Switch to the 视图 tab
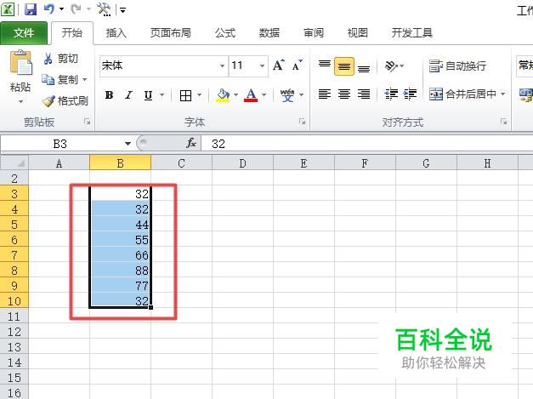Viewport: 533px width, 399px height. click(x=358, y=33)
